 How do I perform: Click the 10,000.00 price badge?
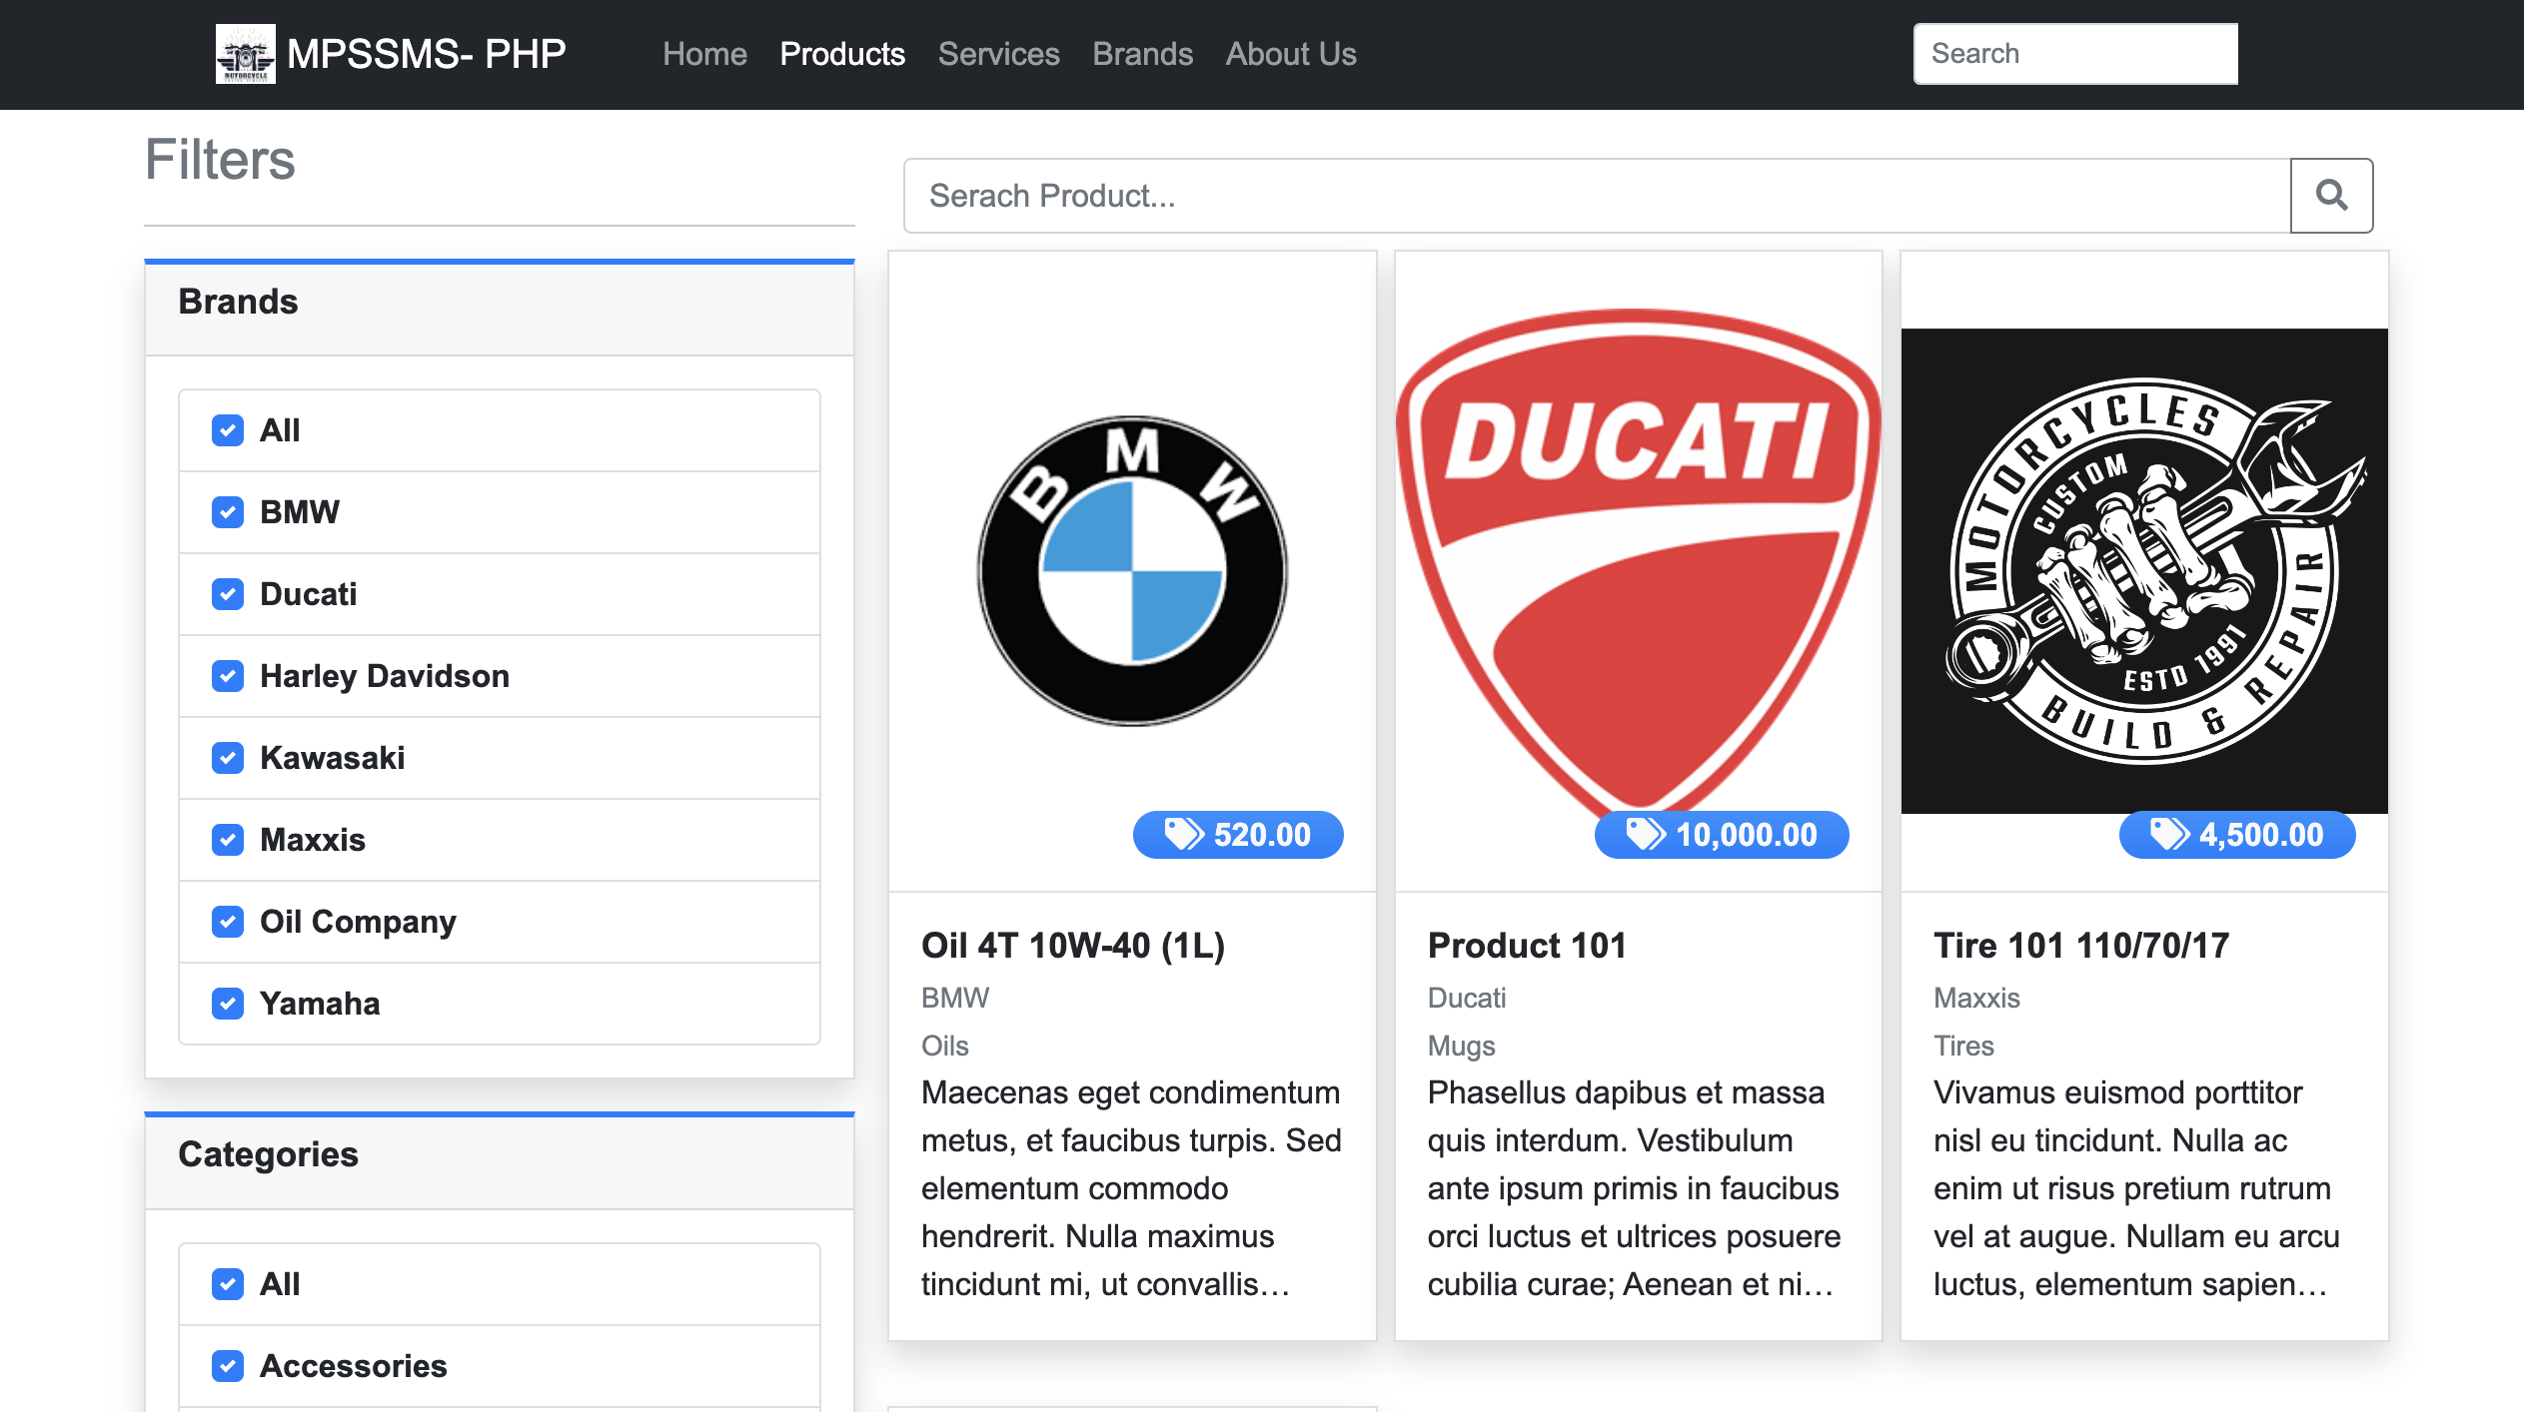[1722, 835]
